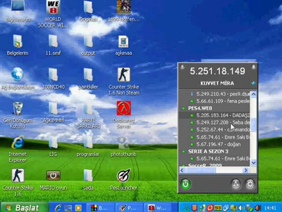Open the photothumb gear icon

(124, 146)
